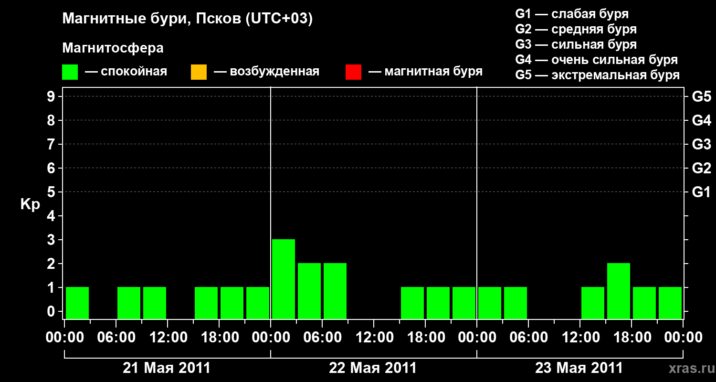Click the legend label '— спокойная'
Screen dimensions: 716x382
(x=126, y=72)
